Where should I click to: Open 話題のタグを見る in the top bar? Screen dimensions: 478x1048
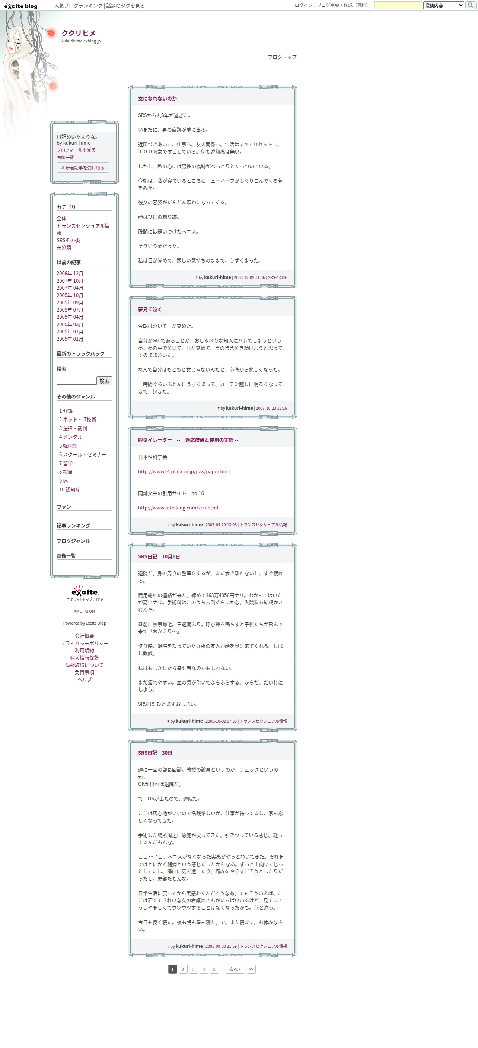pos(125,6)
